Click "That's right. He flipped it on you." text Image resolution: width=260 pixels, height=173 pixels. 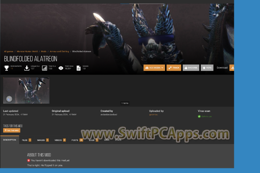[45, 165]
